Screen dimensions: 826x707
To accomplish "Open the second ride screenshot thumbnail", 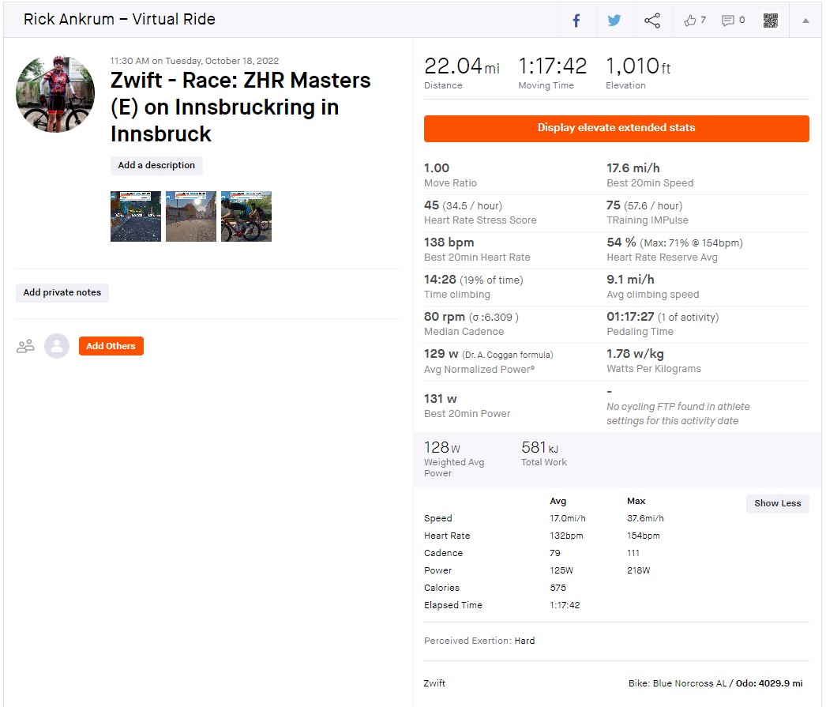I will pos(190,216).
